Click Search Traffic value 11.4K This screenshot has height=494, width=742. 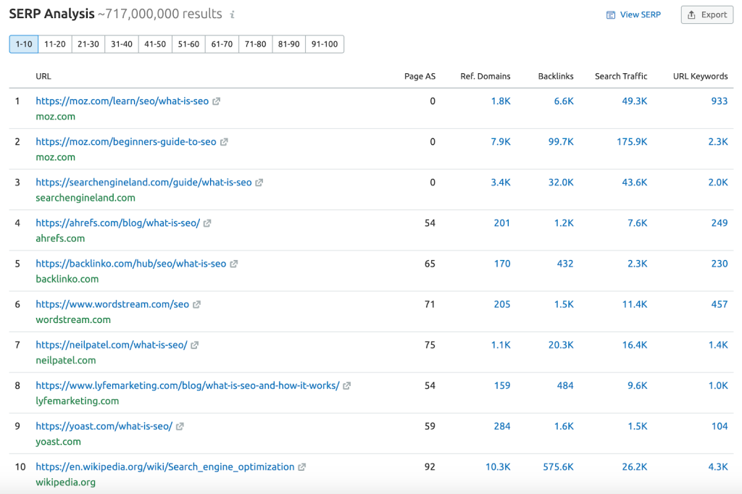[635, 304]
